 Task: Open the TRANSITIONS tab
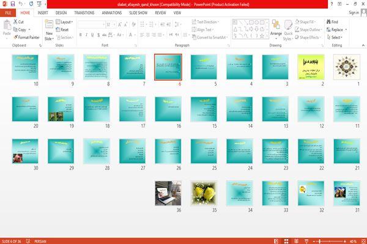click(x=84, y=13)
